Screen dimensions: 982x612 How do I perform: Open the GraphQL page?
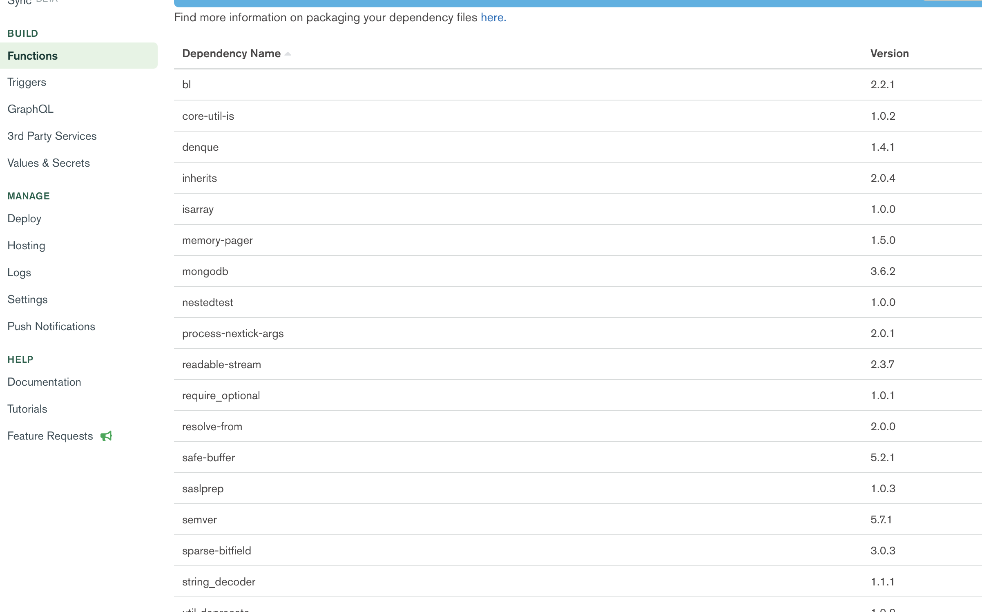[30, 109]
